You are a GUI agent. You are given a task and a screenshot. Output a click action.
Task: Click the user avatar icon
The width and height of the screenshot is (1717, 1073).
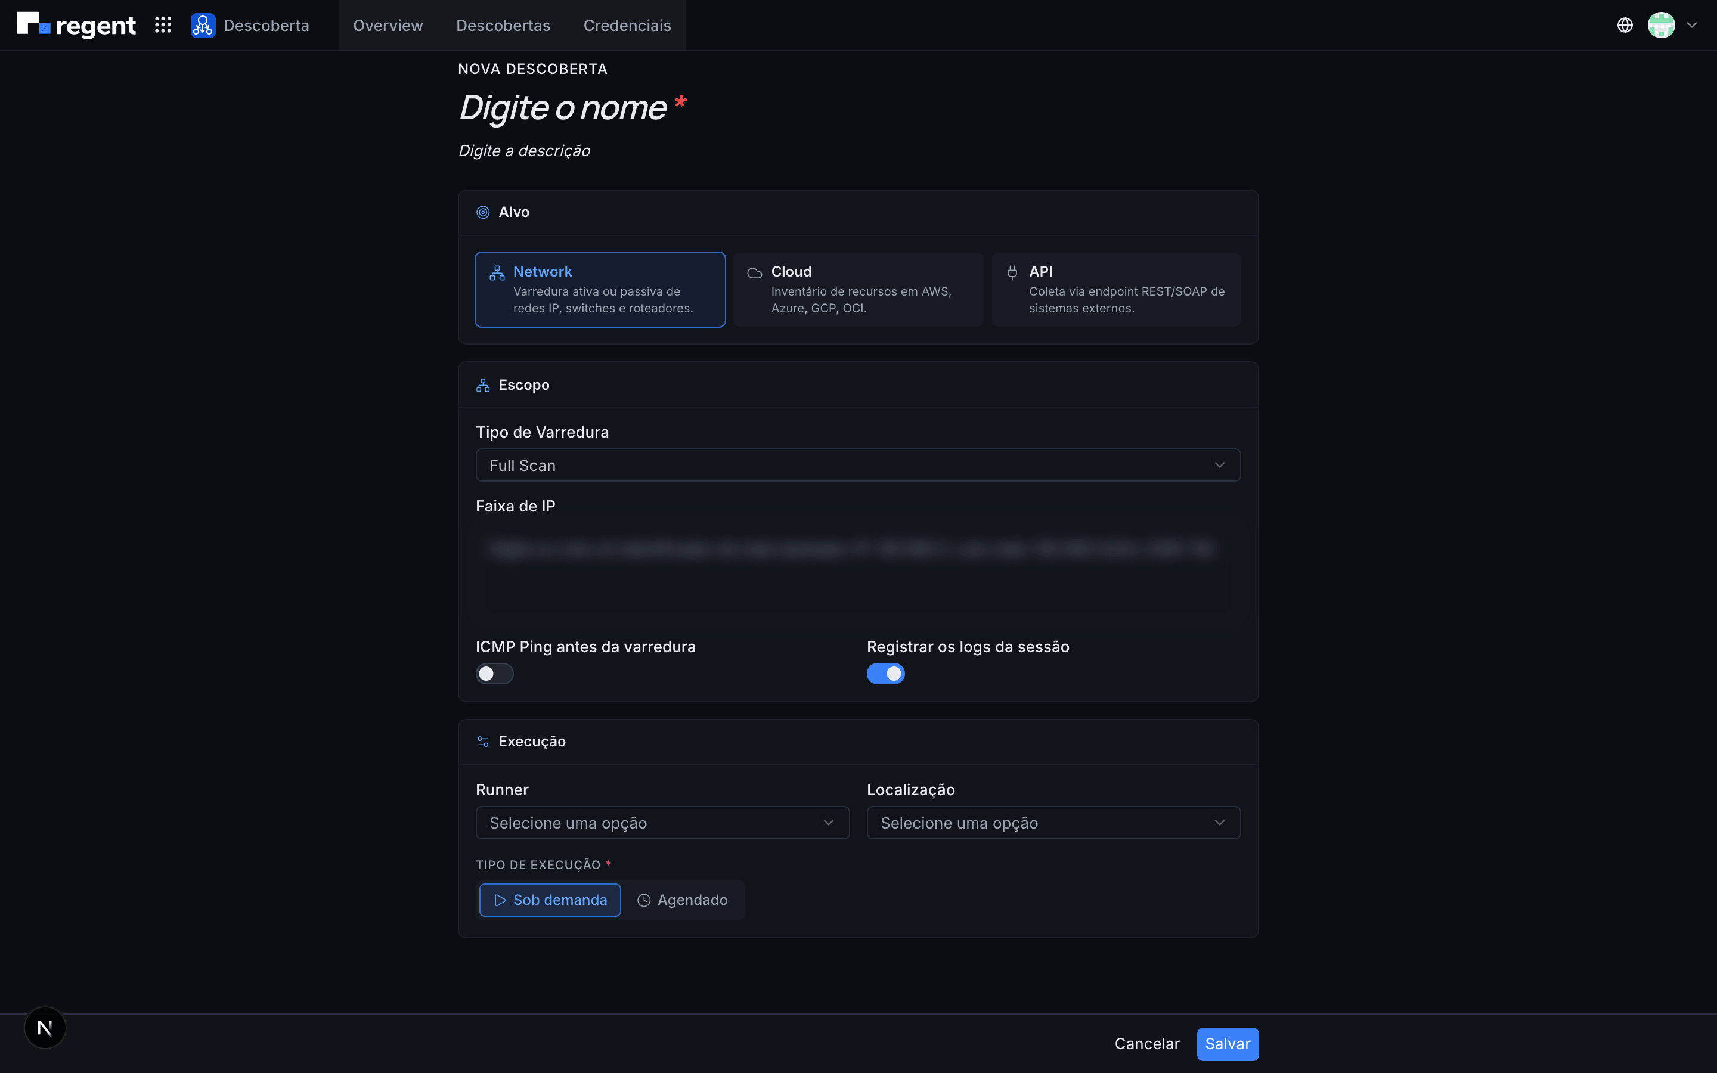(x=1661, y=26)
